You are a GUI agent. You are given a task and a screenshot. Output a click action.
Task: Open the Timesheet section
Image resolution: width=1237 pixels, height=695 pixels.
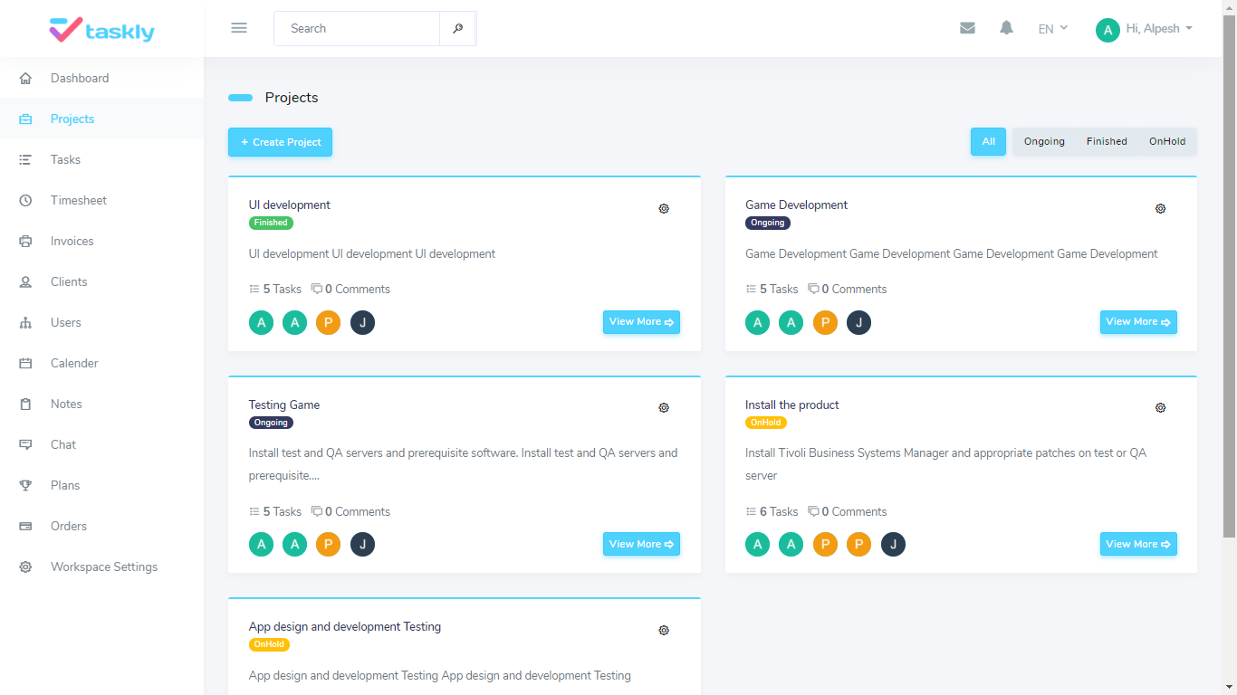[x=80, y=200]
